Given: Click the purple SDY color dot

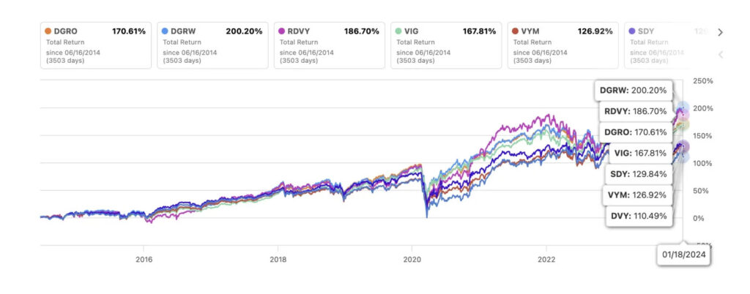Looking at the screenshot, I should [632, 31].
